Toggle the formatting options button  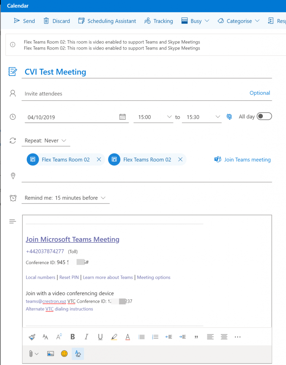(78, 354)
